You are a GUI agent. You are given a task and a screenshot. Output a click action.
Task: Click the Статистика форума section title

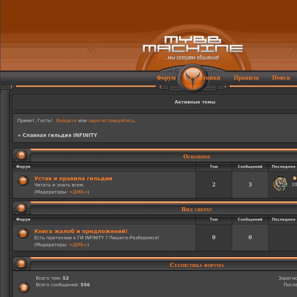[197, 265]
